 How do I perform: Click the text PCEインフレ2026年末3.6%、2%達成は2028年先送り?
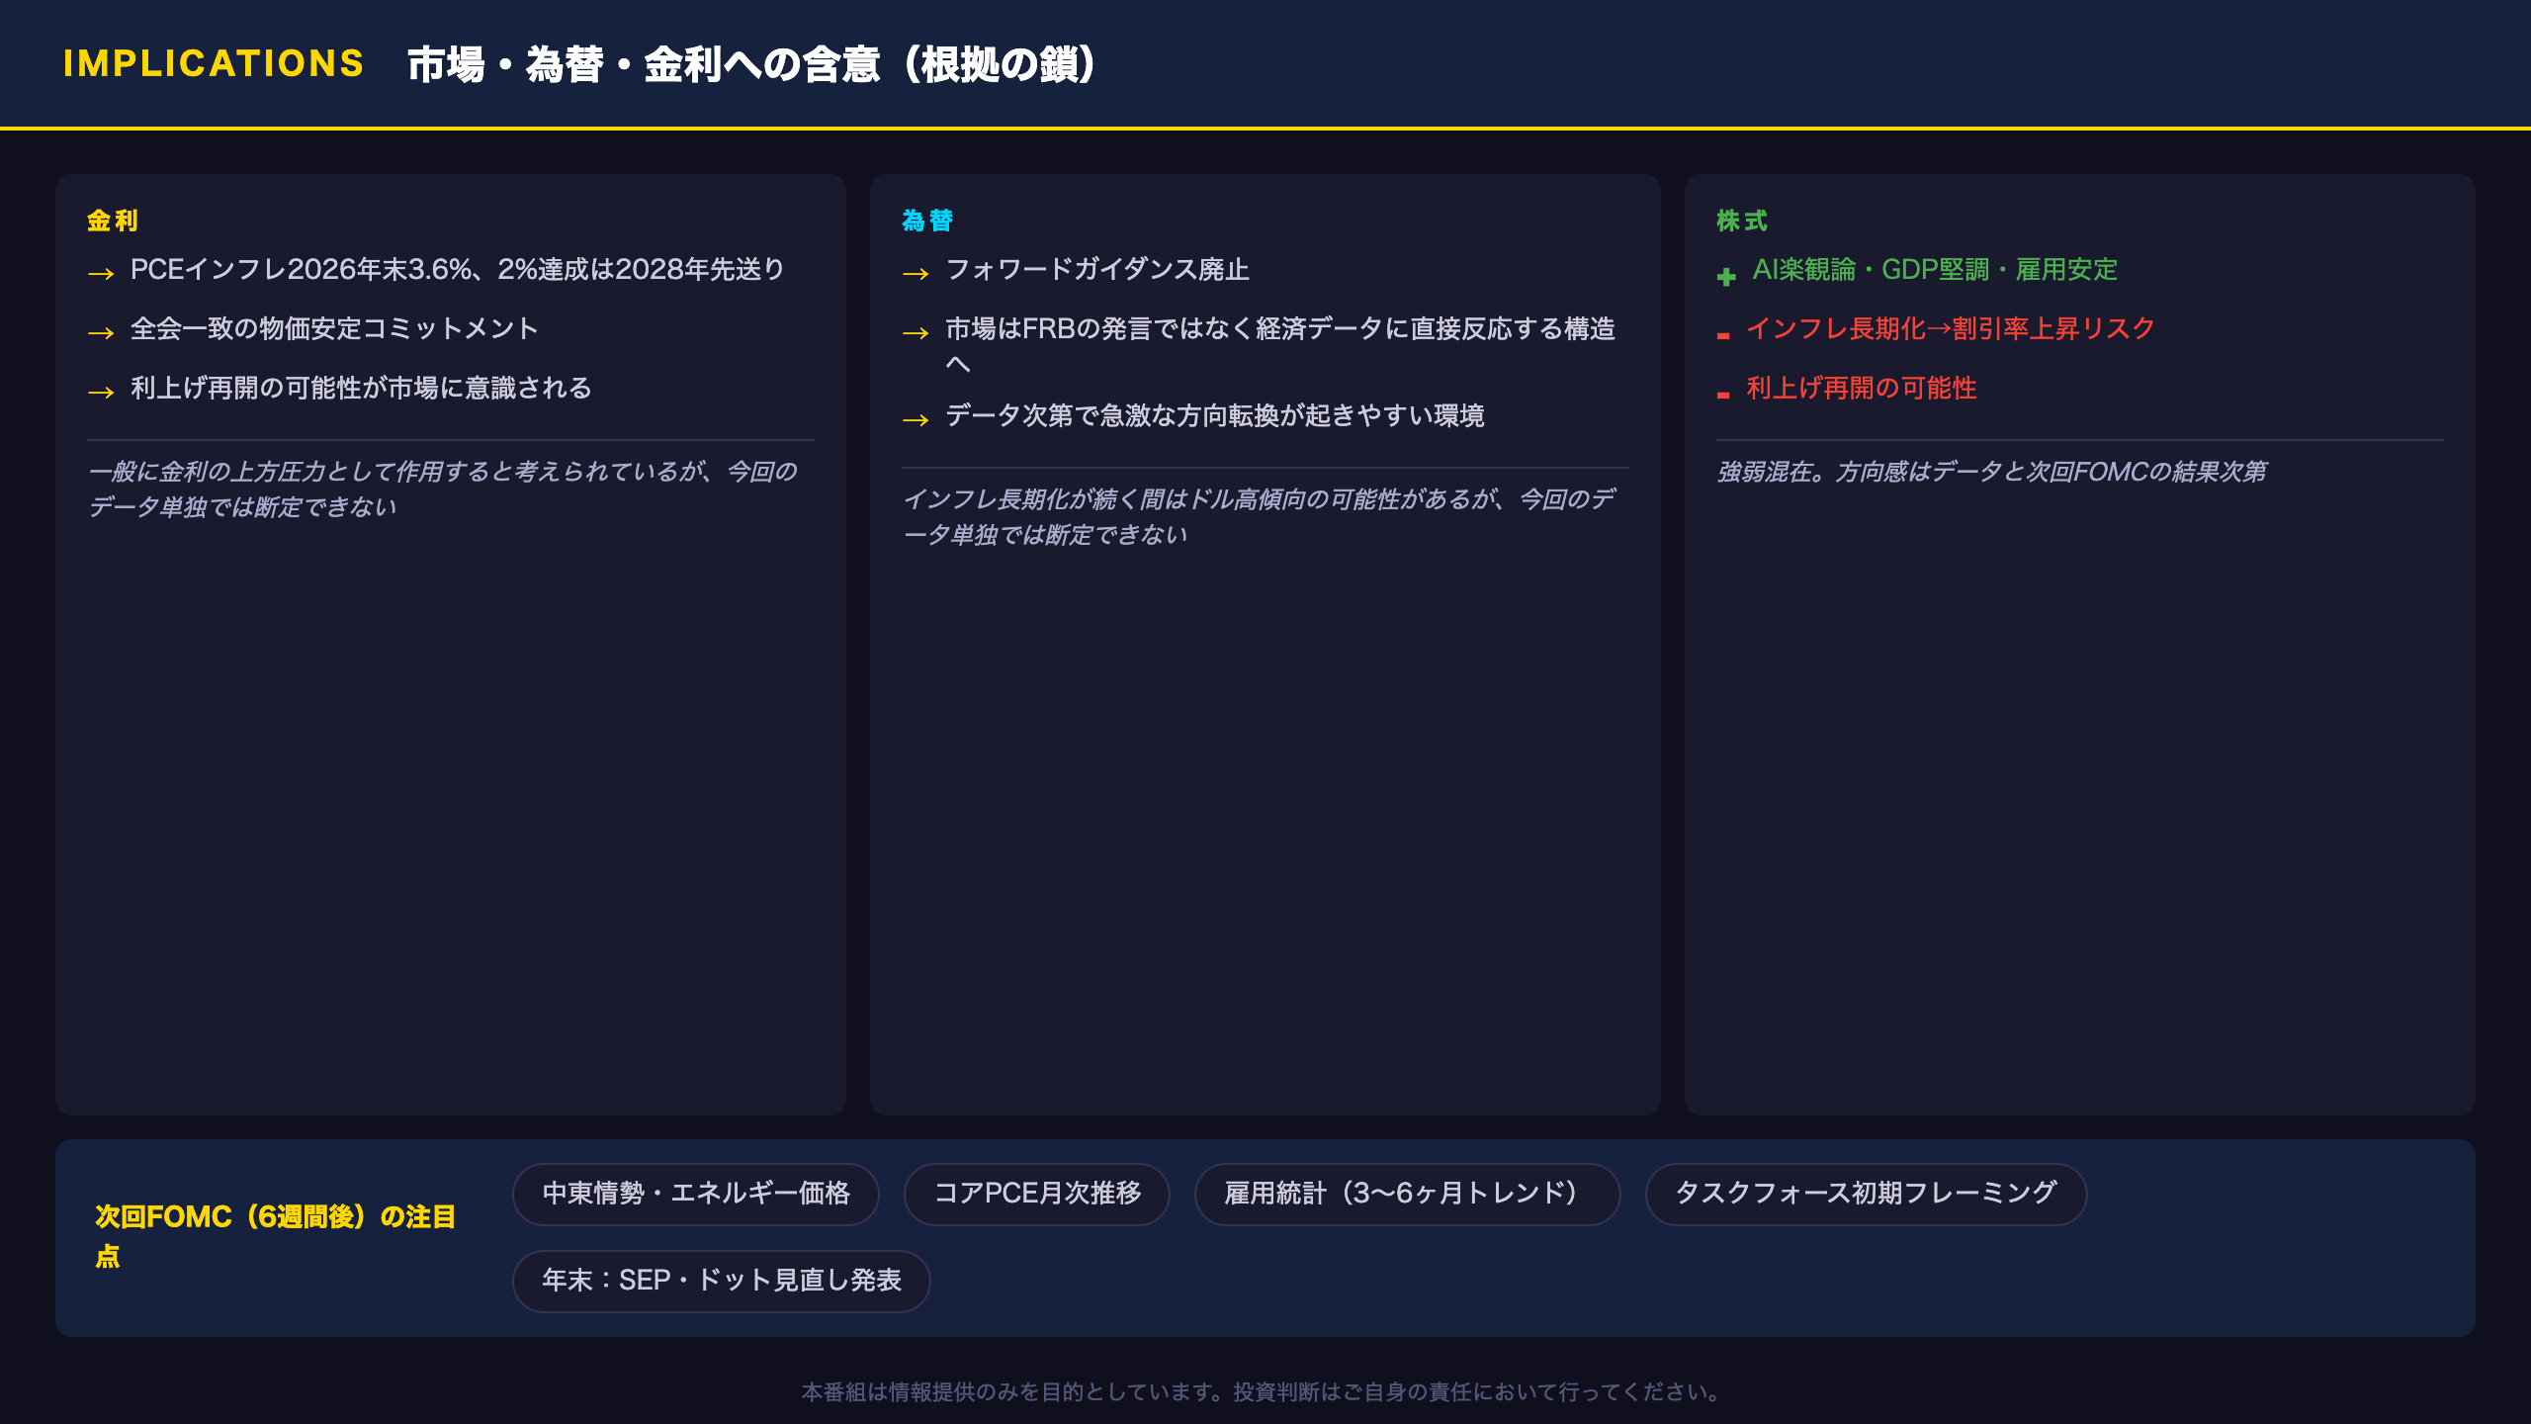coord(458,270)
